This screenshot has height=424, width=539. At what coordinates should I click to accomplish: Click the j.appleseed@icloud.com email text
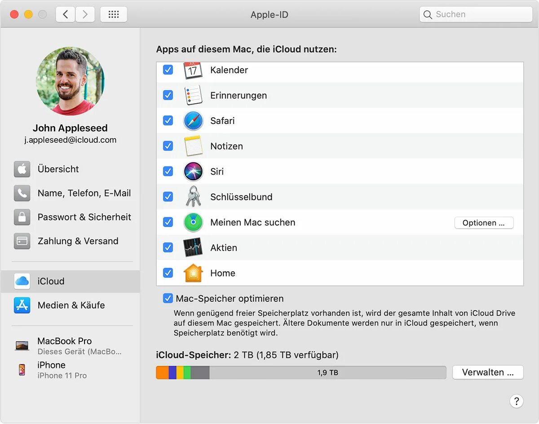(71, 140)
